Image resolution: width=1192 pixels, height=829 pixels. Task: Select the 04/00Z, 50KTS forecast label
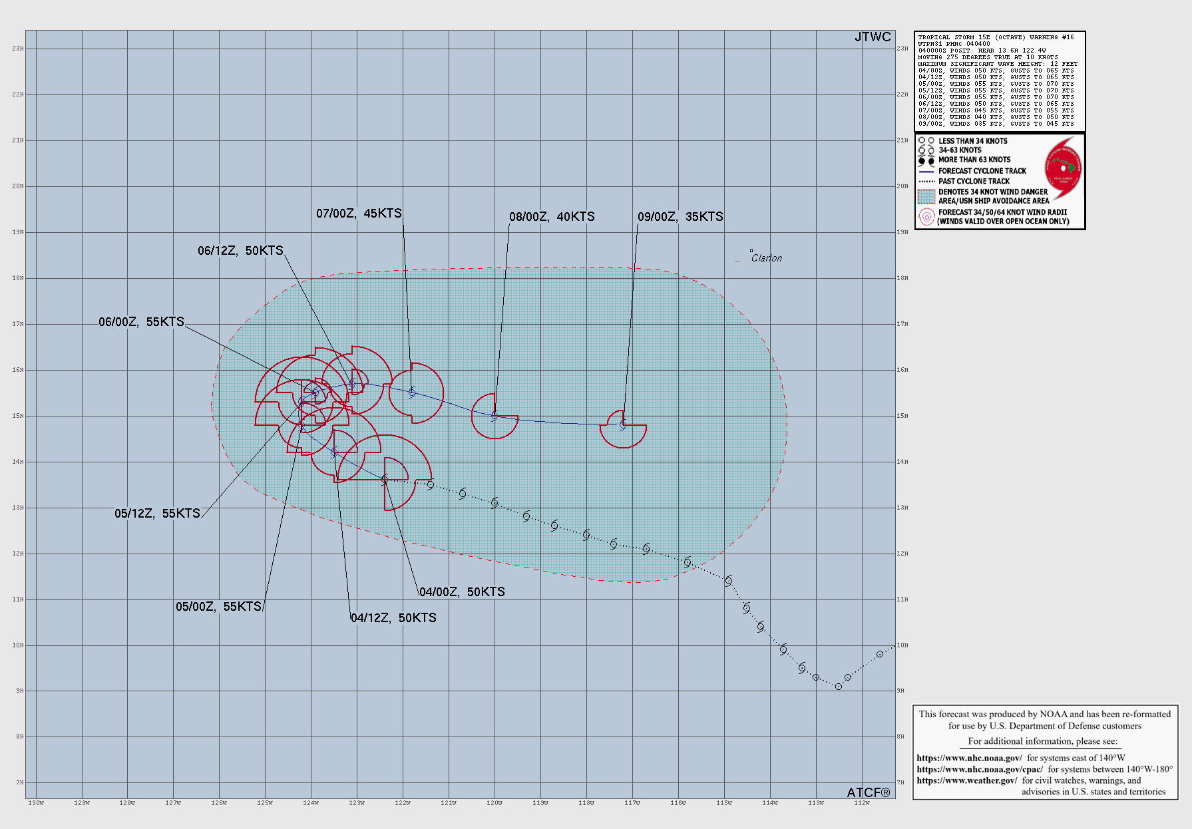click(462, 592)
